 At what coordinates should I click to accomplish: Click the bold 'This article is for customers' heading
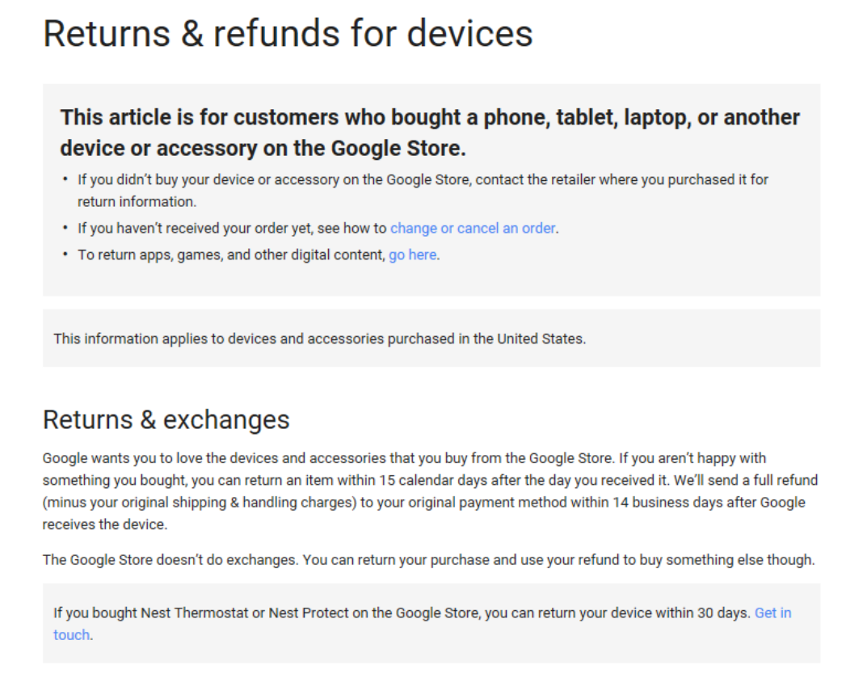coord(430,133)
